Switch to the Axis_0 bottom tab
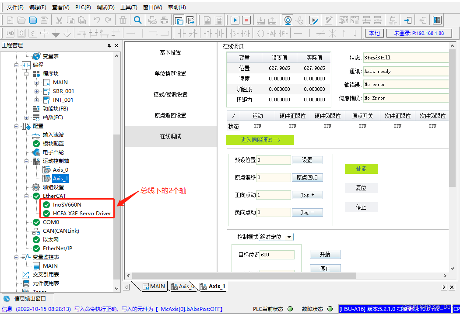 183,286
